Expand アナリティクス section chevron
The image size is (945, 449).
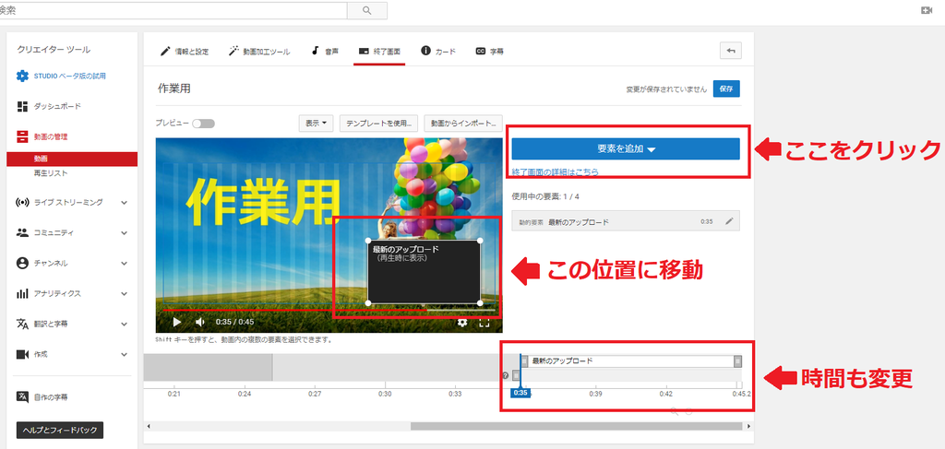[x=125, y=294]
